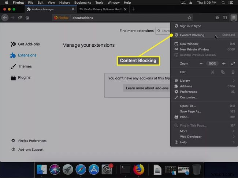This screenshot has width=238, height=178.
Task: Zoom out with the minus button
Action: pyautogui.click(x=201, y=63)
